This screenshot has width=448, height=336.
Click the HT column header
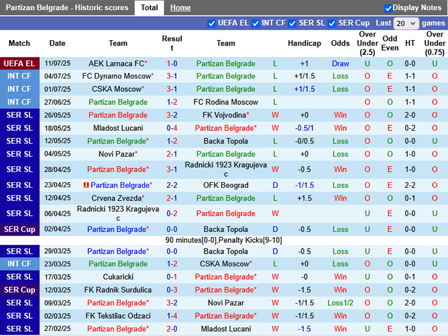click(410, 43)
